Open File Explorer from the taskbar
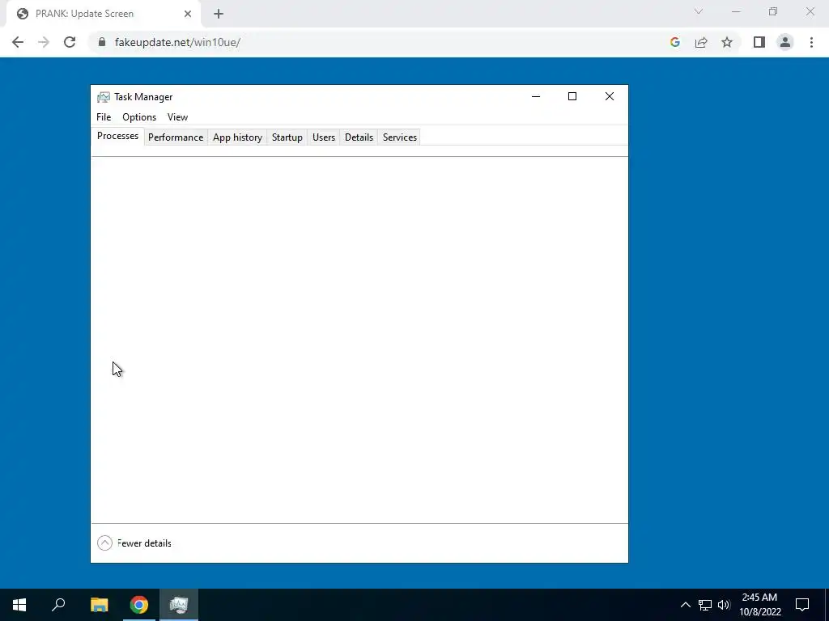The height and width of the screenshot is (621, 829). tap(100, 605)
